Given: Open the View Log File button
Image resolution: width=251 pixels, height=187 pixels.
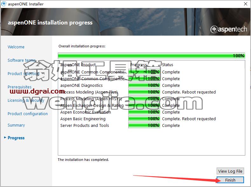Looking at the screenshot, I should 230,171.
